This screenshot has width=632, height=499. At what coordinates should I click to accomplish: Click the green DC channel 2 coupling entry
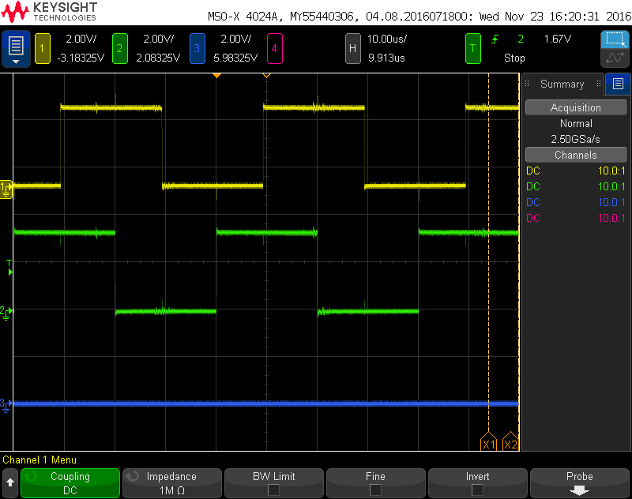point(532,186)
